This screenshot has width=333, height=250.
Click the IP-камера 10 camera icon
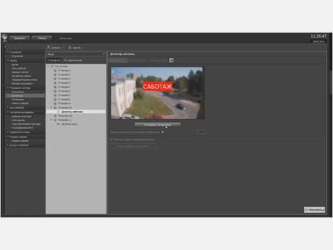point(55,108)
